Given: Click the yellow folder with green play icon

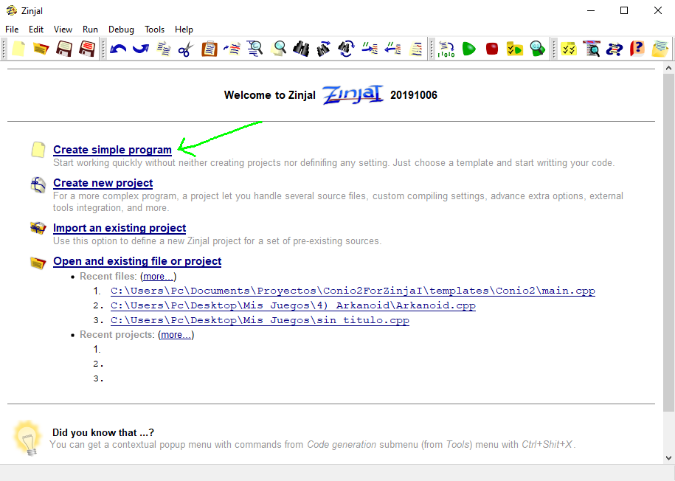Looking at the screenshot, I should (x=514, y=49).
